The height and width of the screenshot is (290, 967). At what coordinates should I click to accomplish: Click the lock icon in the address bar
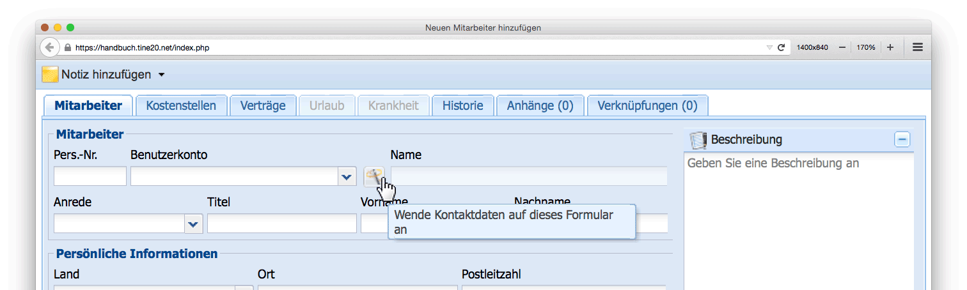tap(68, 47)
